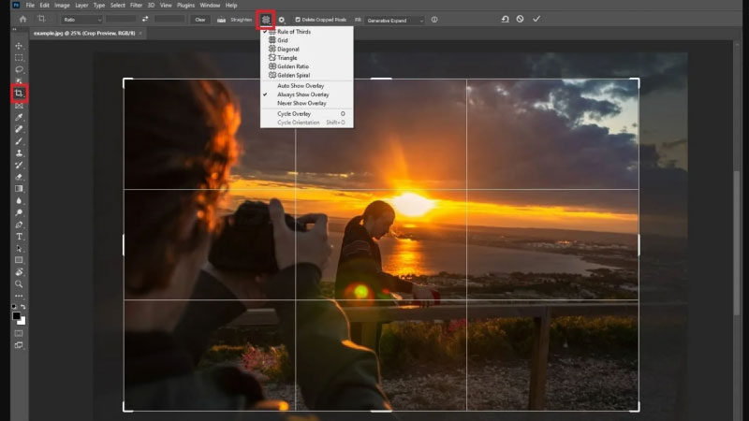Screen dimensions: 749x421
Task: Open the additional crop settings gear
Action: [x=282, y=20]
